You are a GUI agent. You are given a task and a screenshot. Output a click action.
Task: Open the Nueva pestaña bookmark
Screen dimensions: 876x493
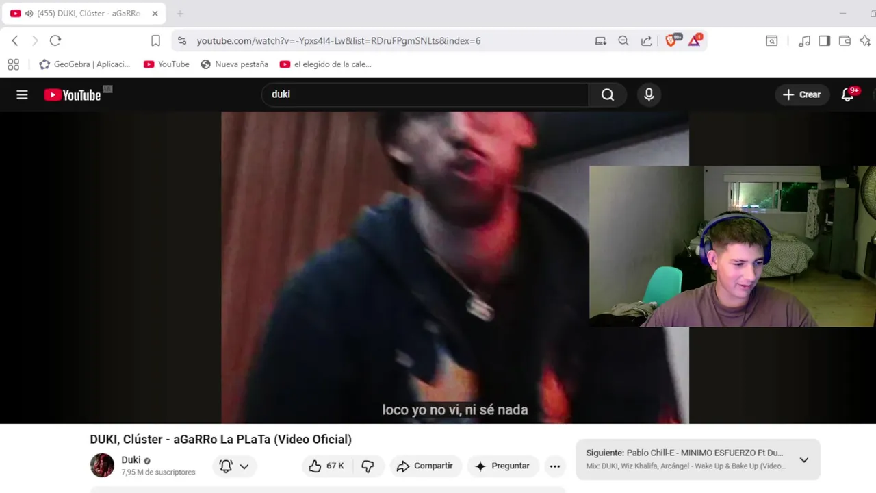coord(234,64)
